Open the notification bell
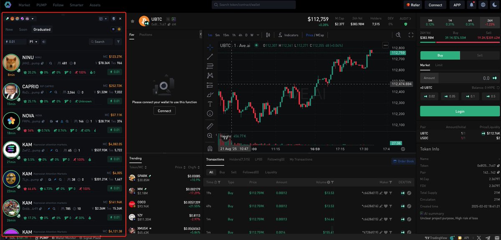 472,5
